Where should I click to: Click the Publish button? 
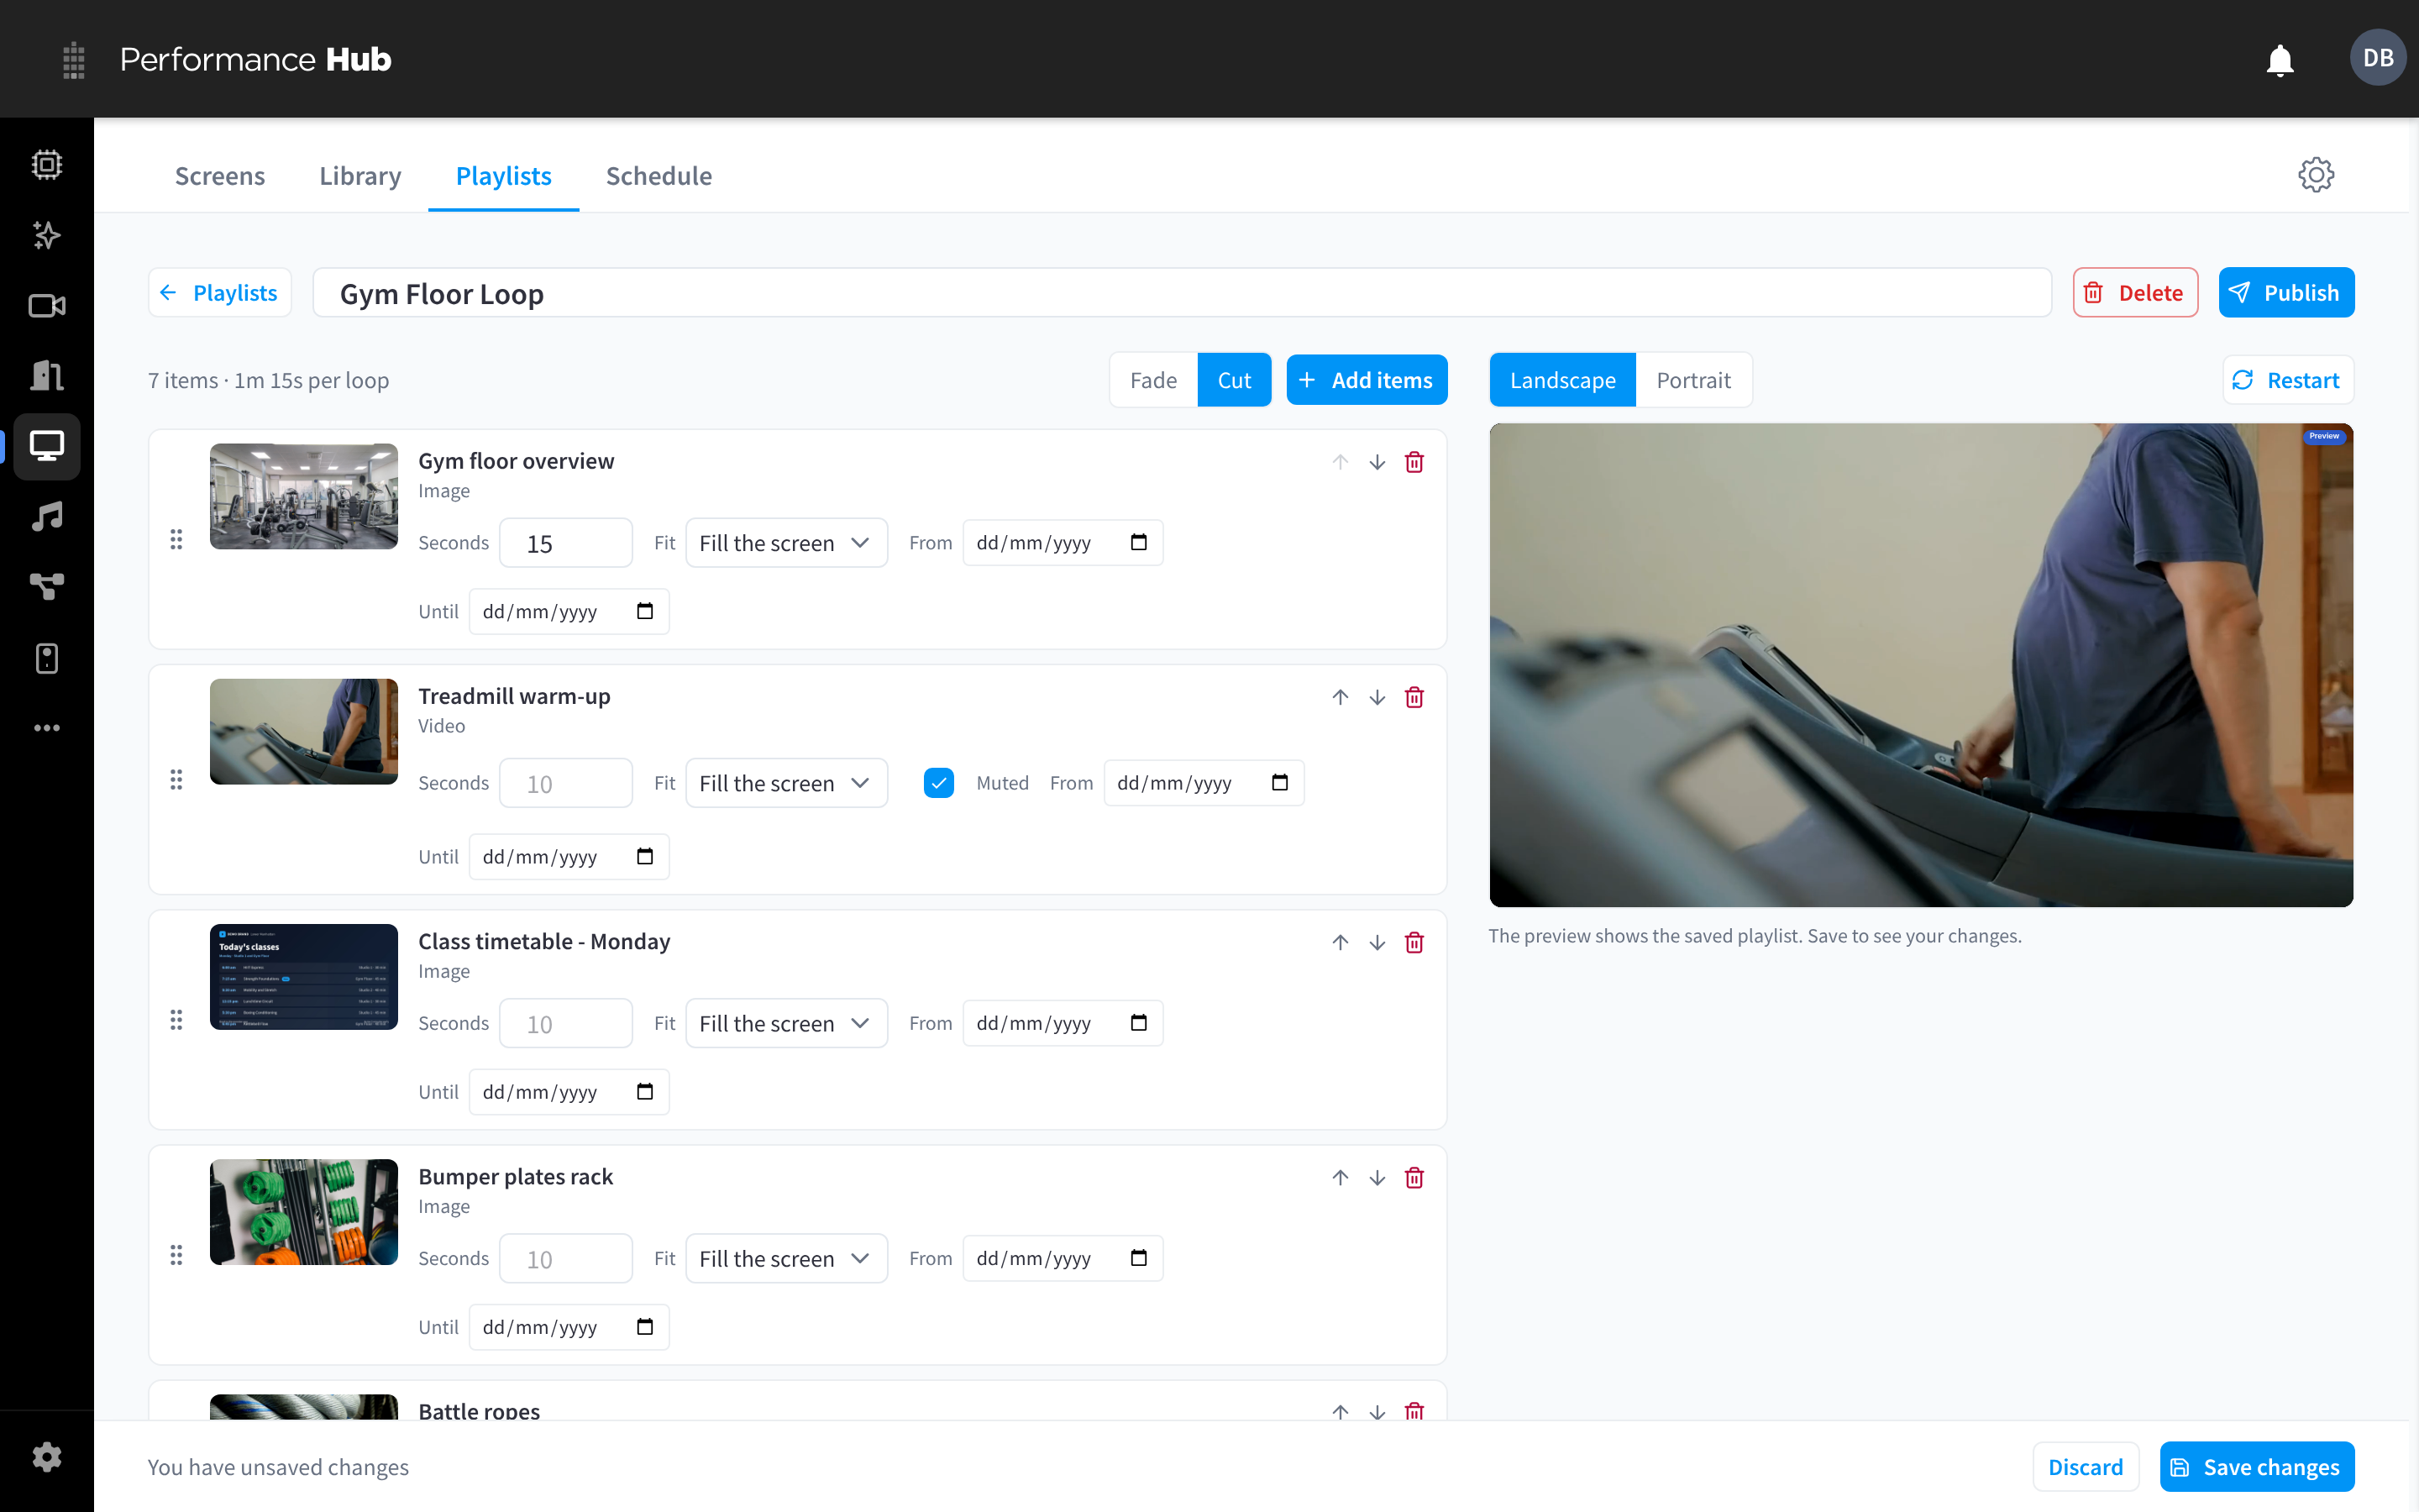coord(2285,293)
